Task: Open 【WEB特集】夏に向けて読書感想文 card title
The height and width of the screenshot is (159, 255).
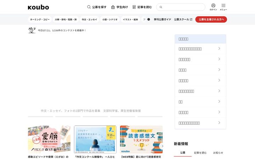Action: 141,157
